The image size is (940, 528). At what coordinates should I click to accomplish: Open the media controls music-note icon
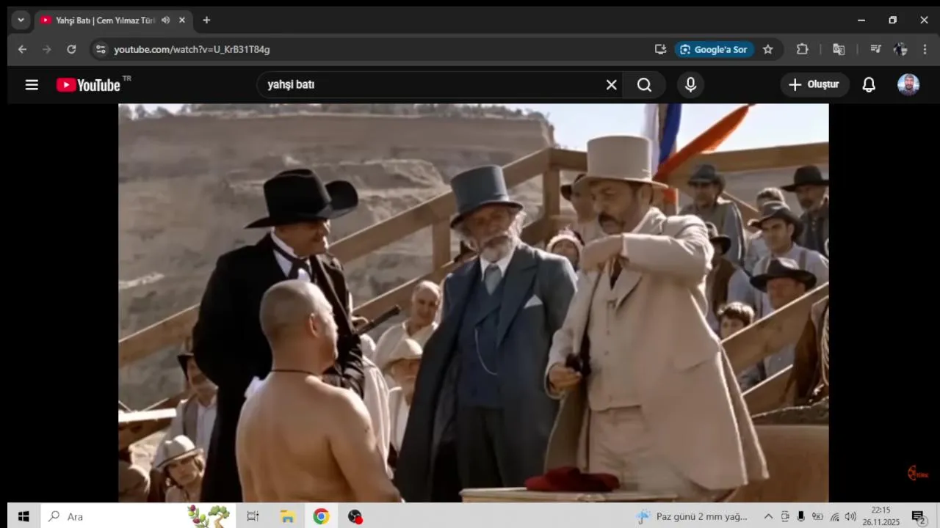click(875, 49)
